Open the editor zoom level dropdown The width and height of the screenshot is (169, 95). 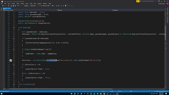click(x=5, y=89)
